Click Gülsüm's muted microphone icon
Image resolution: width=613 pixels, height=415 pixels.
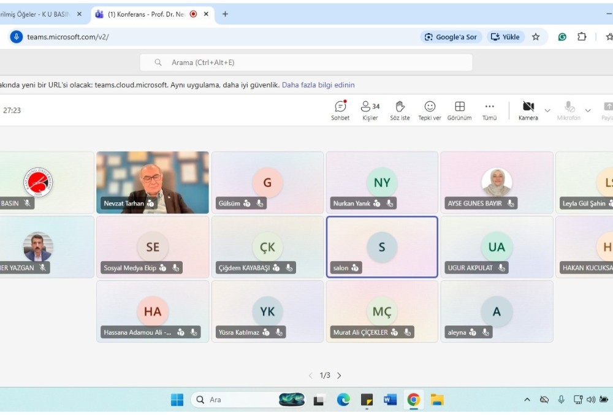259,203
